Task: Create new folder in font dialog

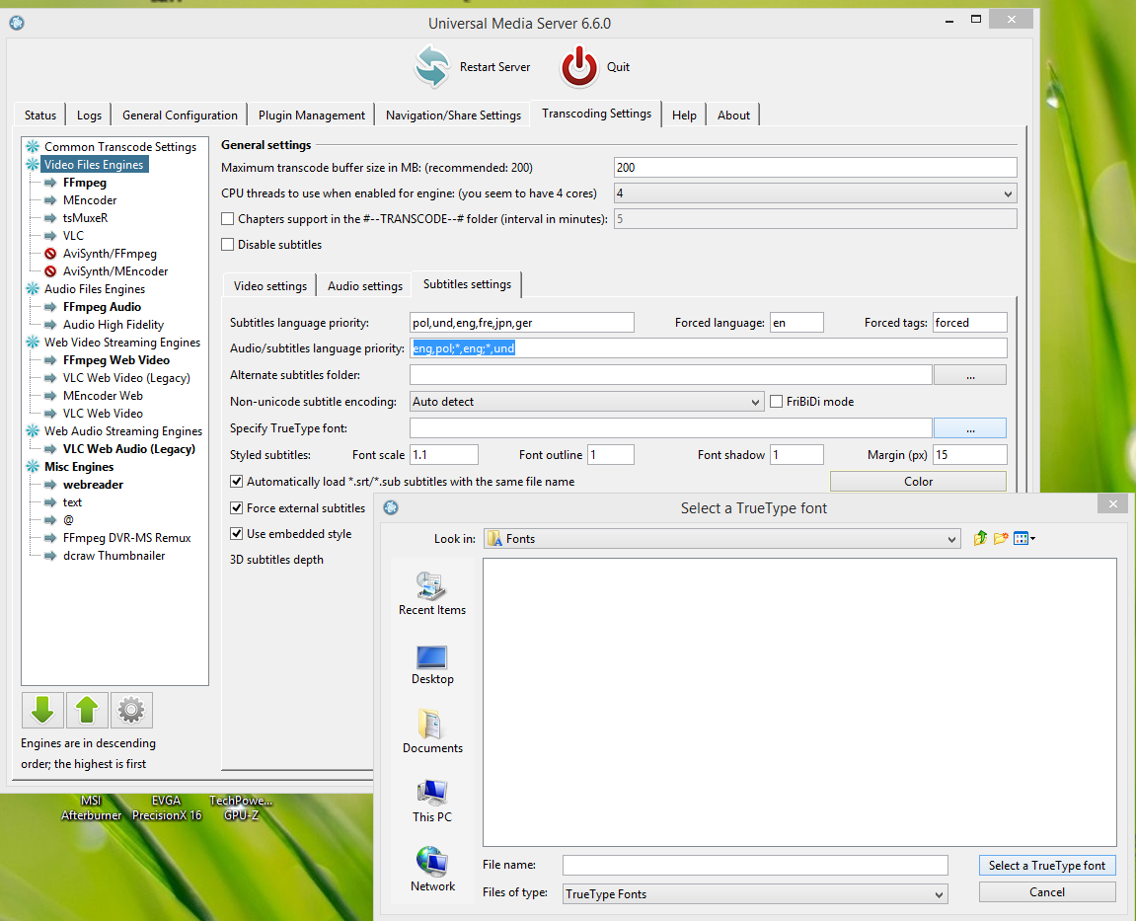Action: click(x=1001, y=538)
